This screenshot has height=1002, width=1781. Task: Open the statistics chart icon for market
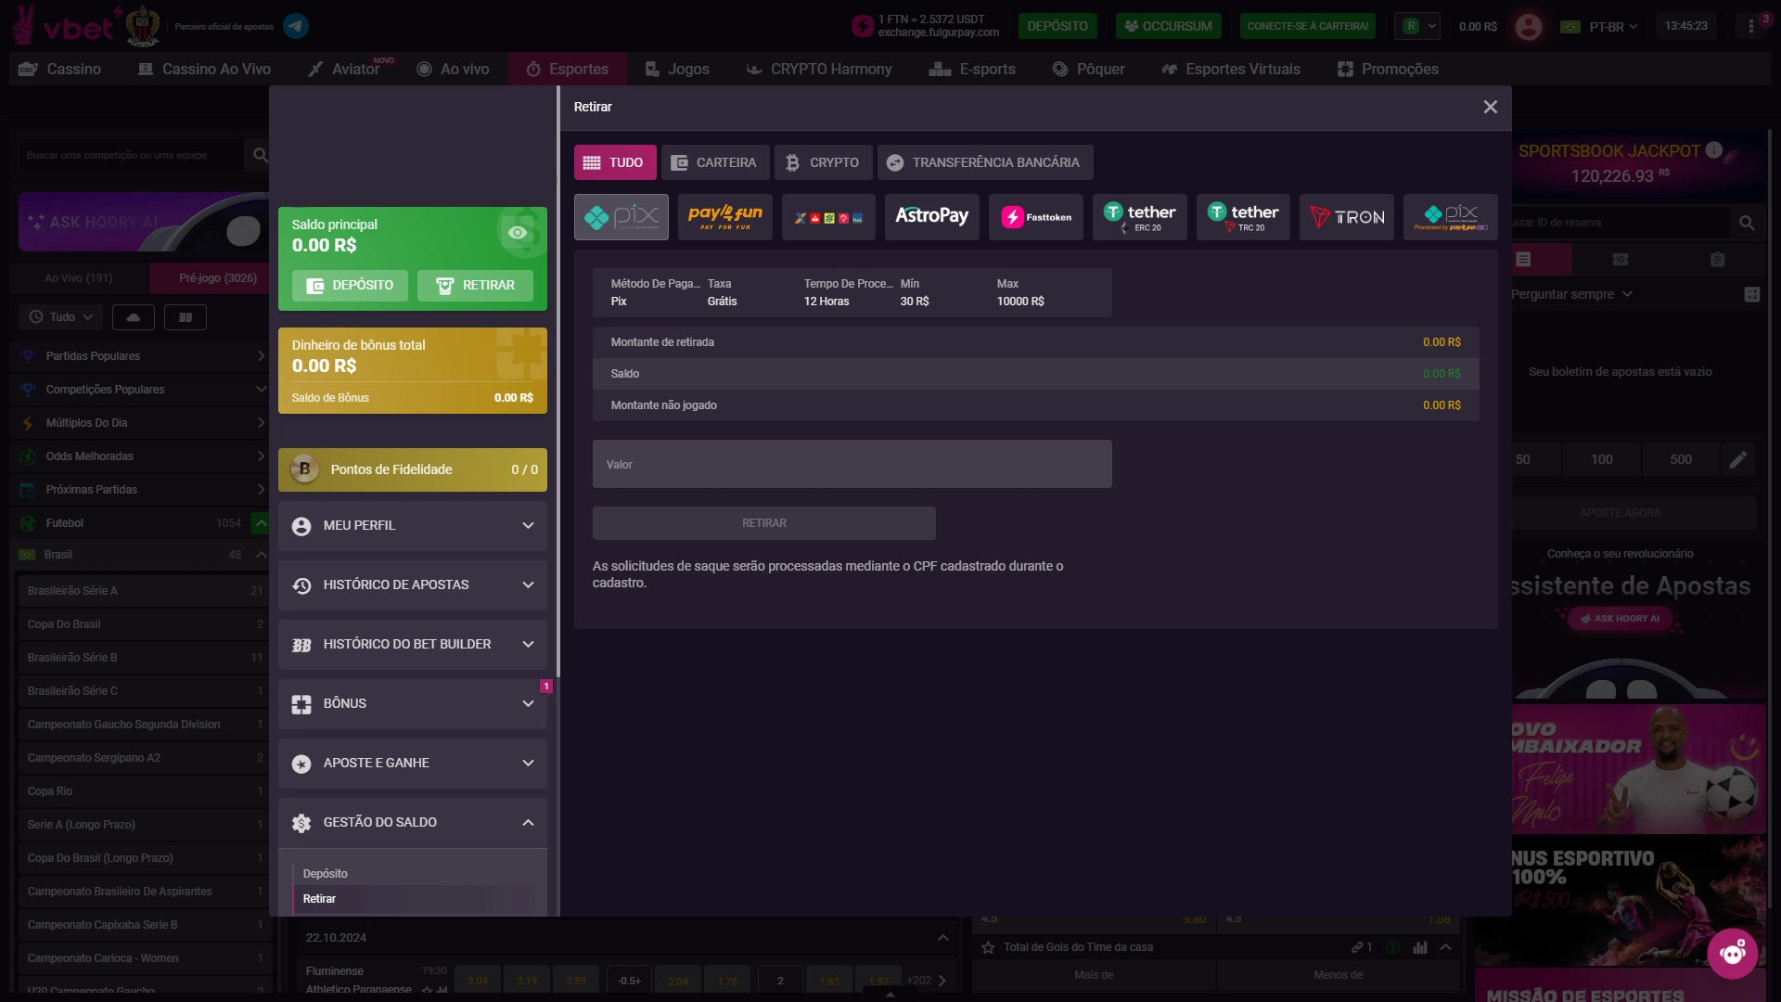[x=1419, y=947]
